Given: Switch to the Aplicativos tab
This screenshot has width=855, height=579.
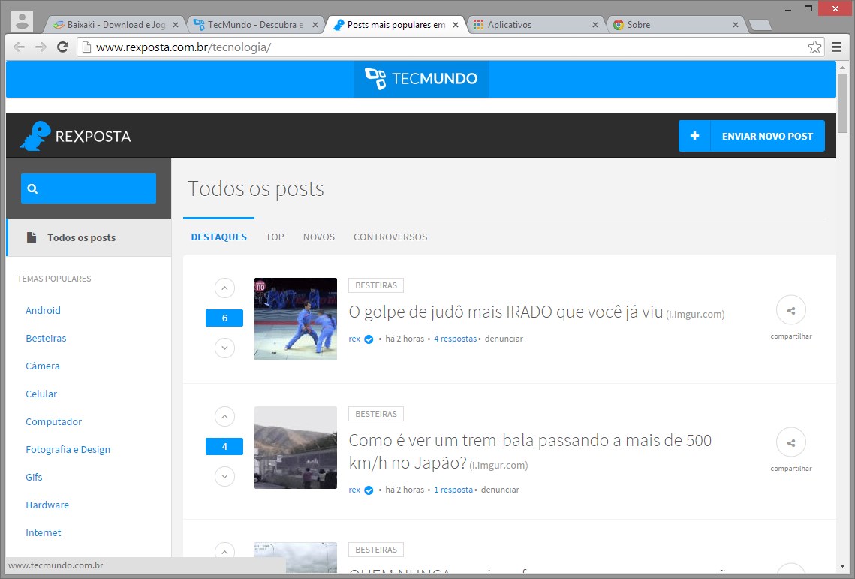Looking at the screenshot, I should tap(534, 25).
